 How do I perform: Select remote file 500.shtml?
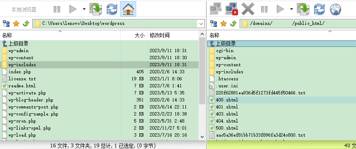pos(281,128)
